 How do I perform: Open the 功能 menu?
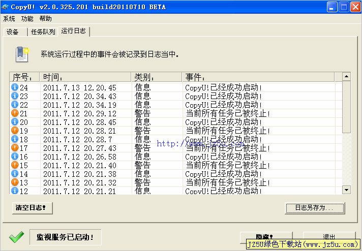pos(27,18)
